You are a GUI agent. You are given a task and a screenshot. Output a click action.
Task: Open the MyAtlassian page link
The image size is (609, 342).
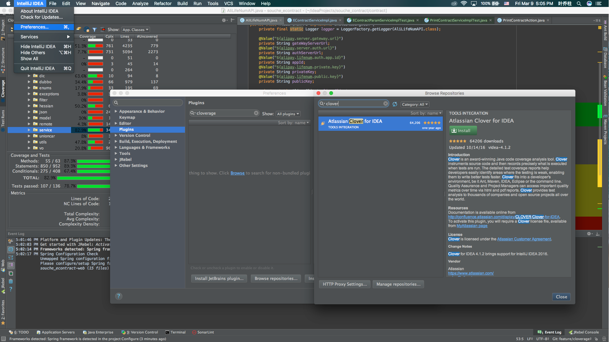(472, 226)
